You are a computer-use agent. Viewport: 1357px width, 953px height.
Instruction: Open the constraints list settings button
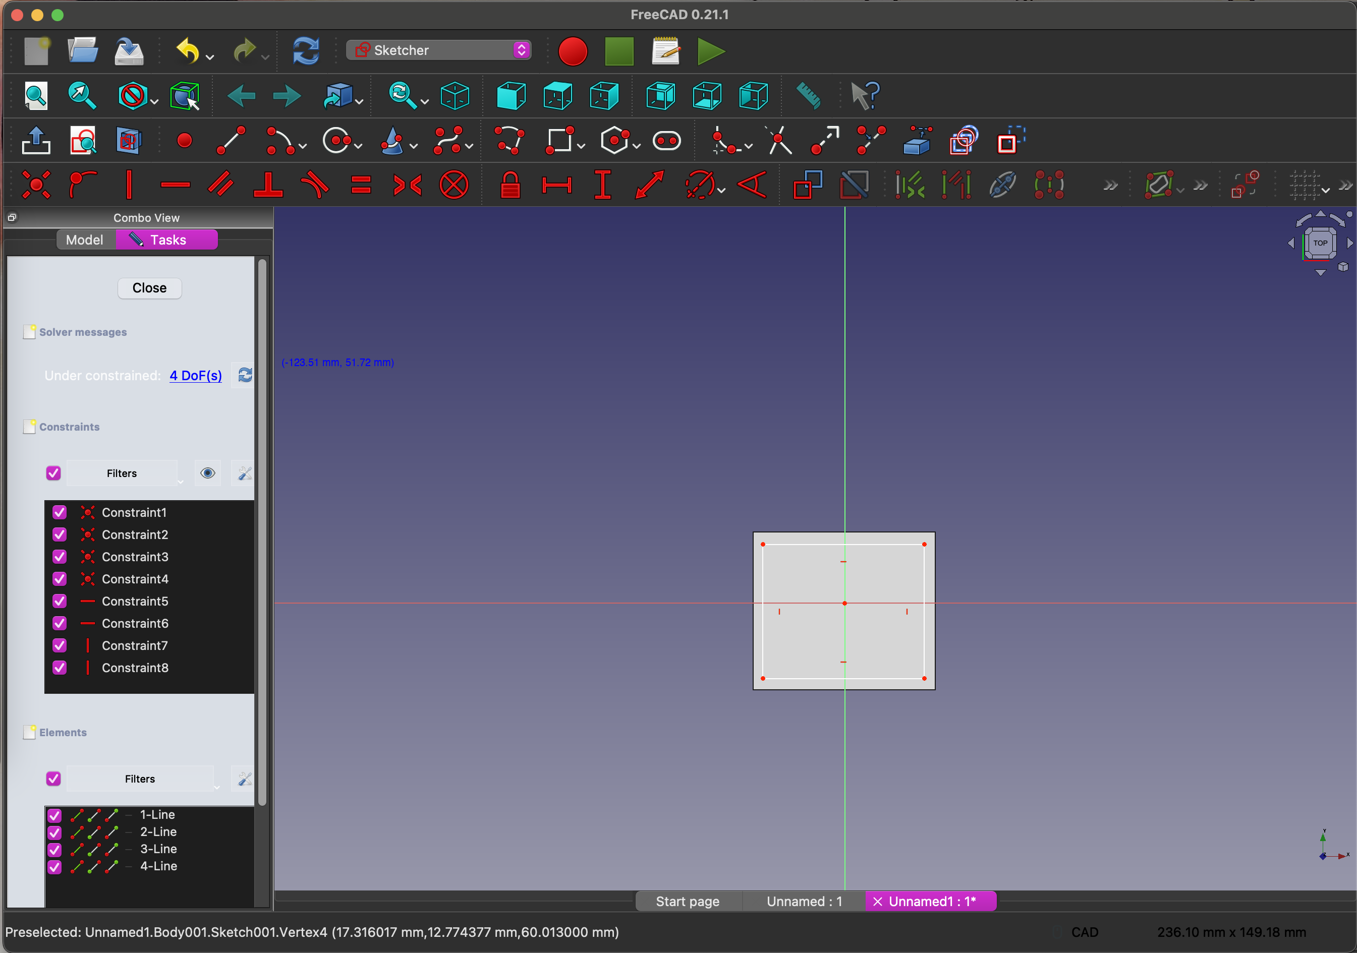click(x=244, y=473)
